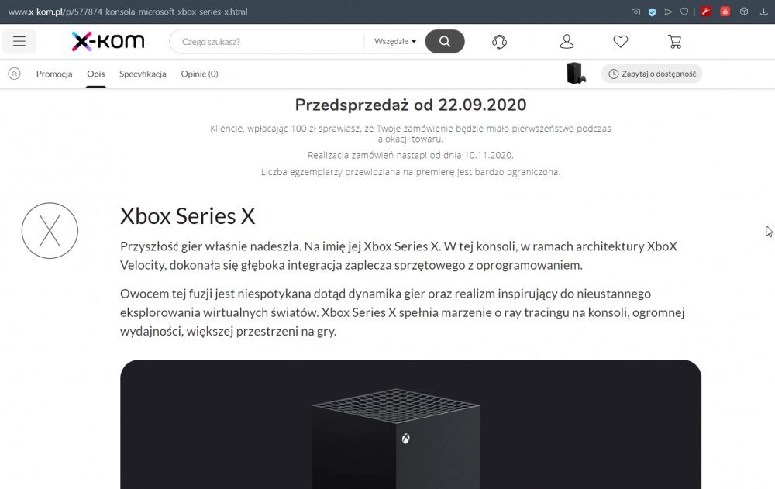Click the browser snapshot camera icon

pos(635,12)
